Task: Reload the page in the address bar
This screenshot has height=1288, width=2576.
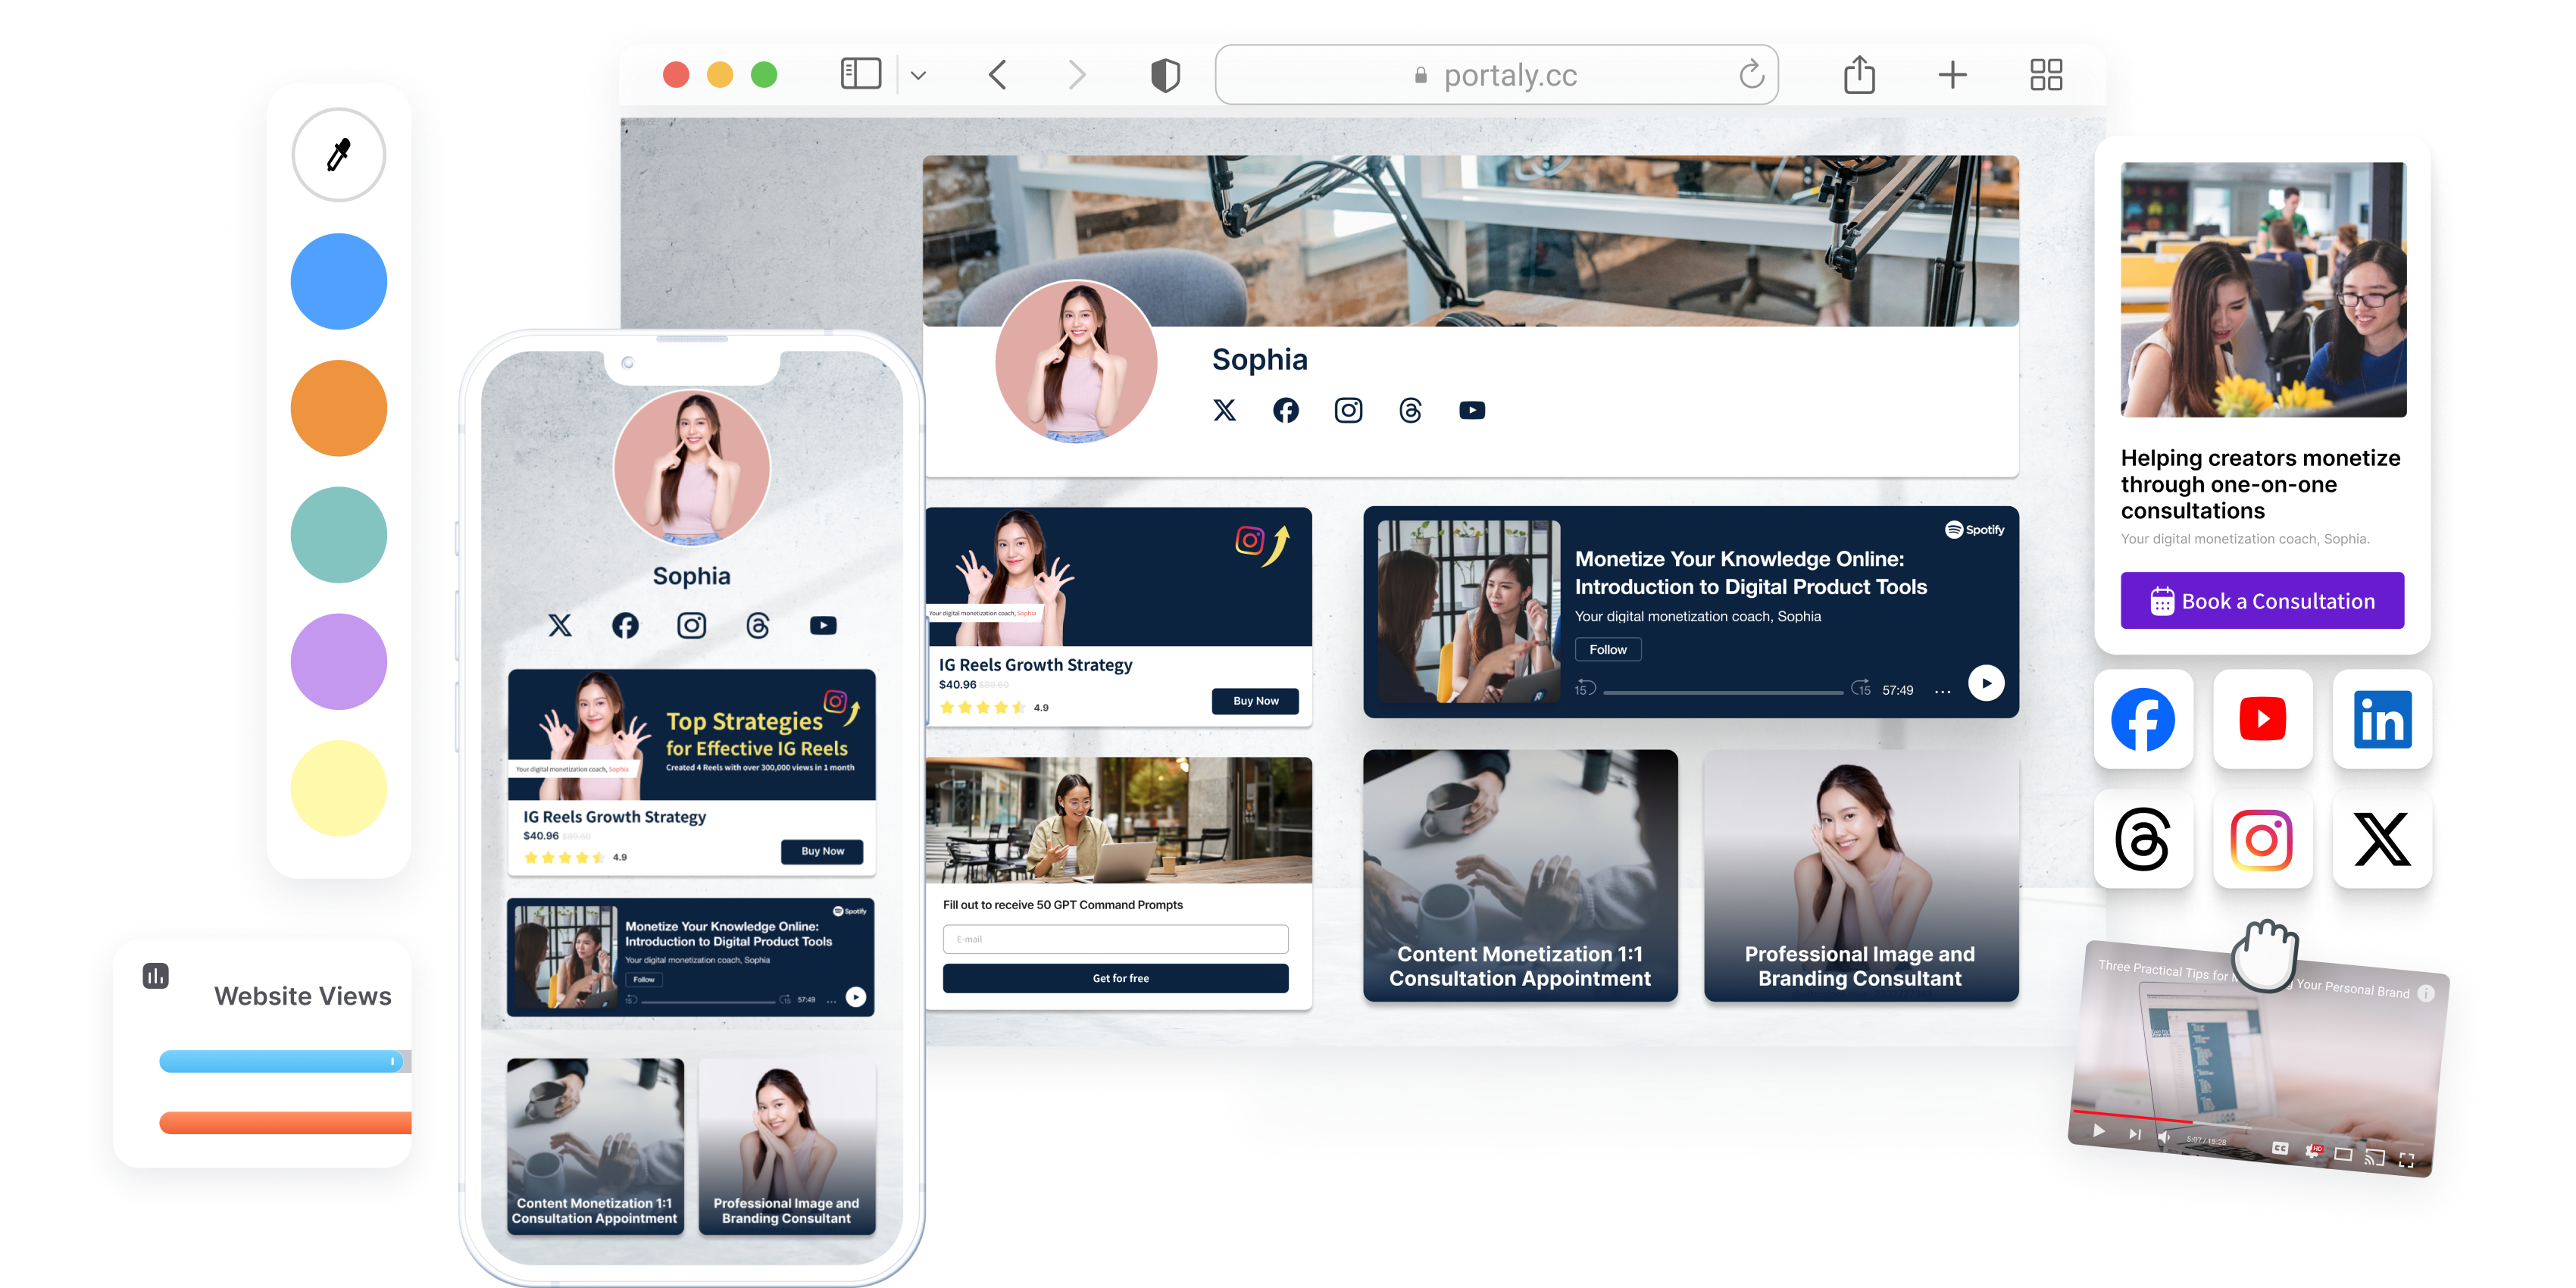Action: pyautogui.click(x=1751, y=74)
